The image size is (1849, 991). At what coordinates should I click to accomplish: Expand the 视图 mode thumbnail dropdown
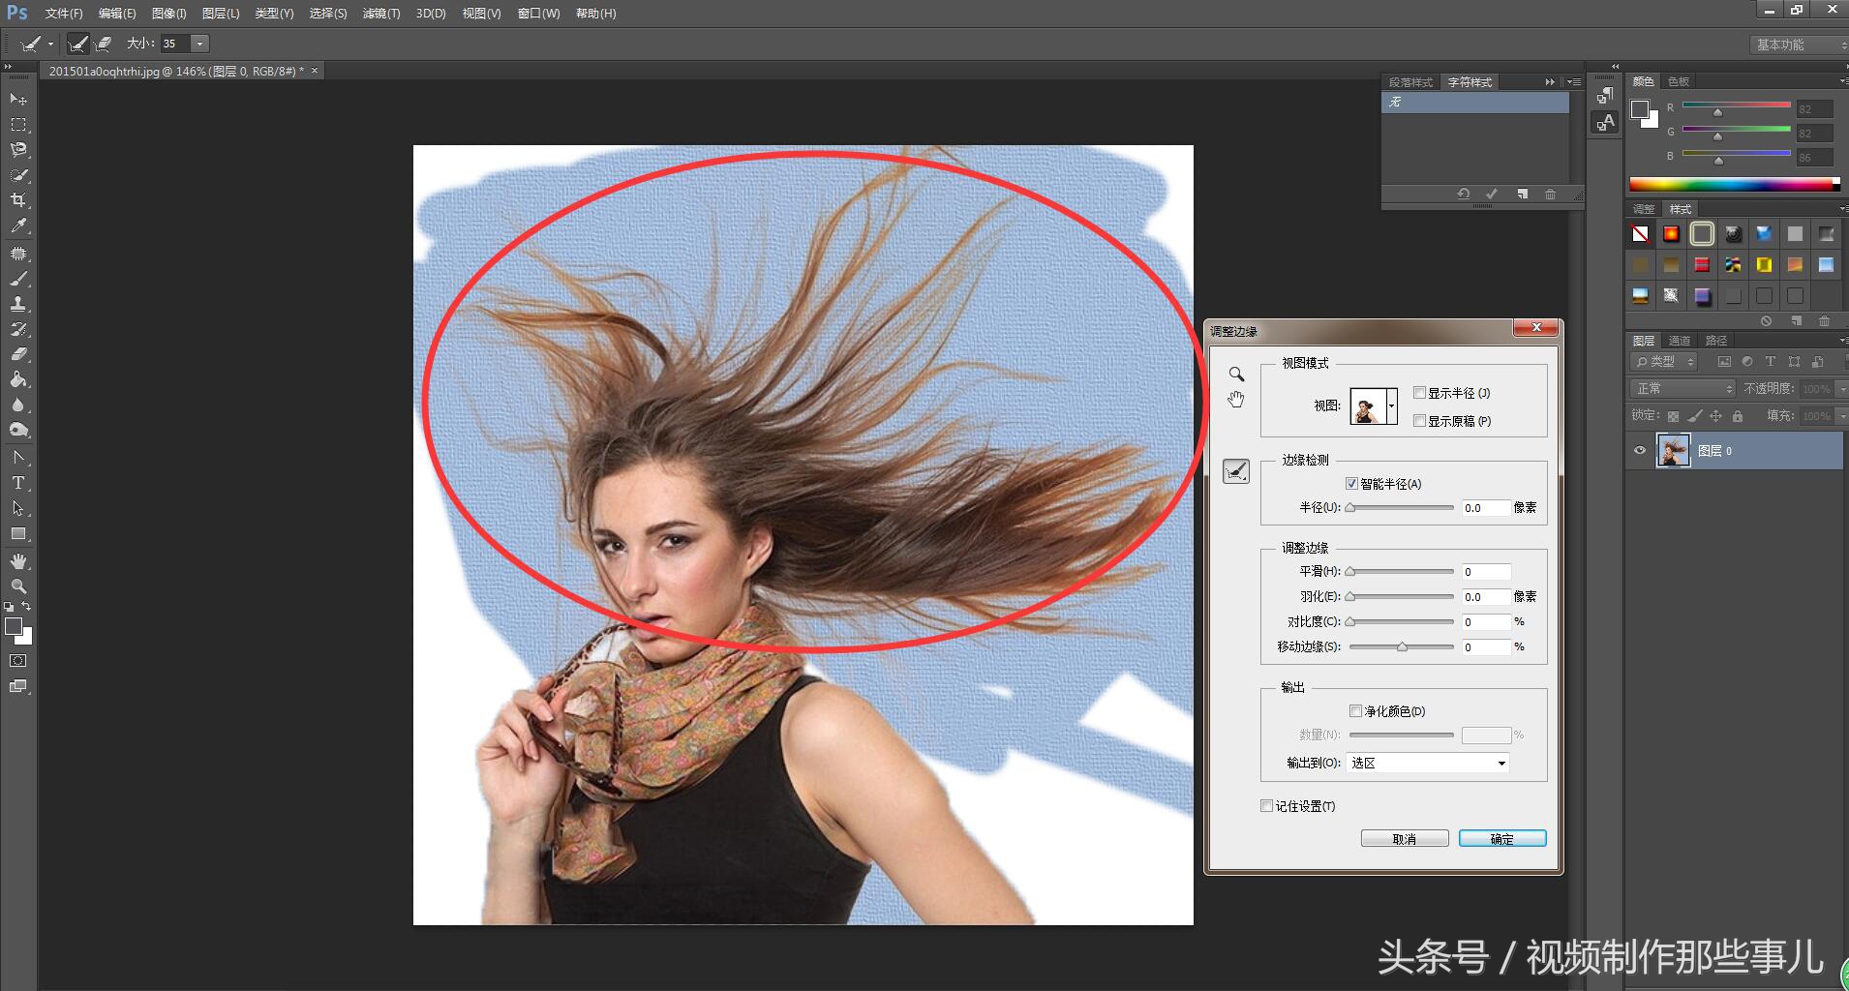click(x=1392, y=406)
